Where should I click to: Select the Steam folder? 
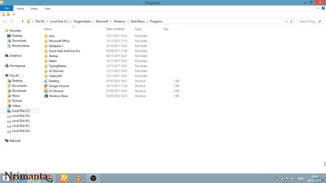click(x=52, y=61)
